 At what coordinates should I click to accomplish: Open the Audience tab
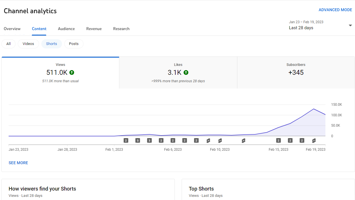tap(66, 29)
